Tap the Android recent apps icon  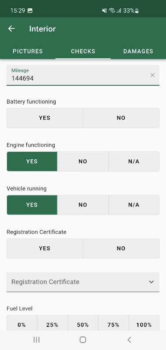coord(36,340)
